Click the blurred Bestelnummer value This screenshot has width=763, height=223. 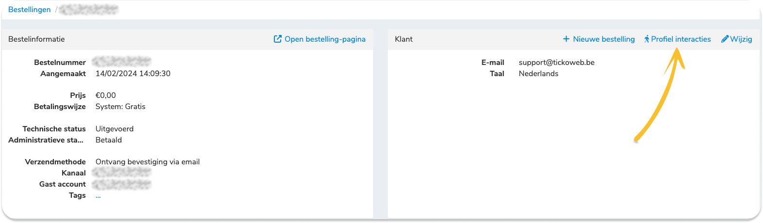tap(122, 62)
